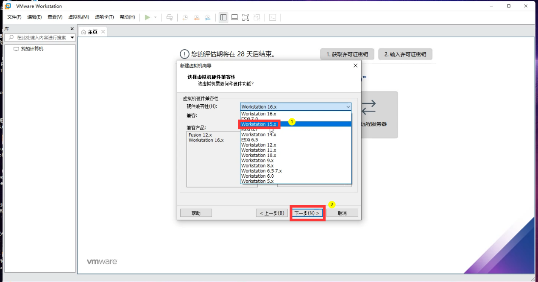
Task: Click the console view toolbar icon
Action: coord(273,17)
